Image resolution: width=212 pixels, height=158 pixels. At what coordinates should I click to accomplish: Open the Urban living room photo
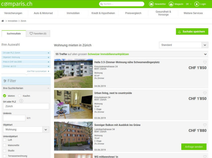click(x=73, y=104)
